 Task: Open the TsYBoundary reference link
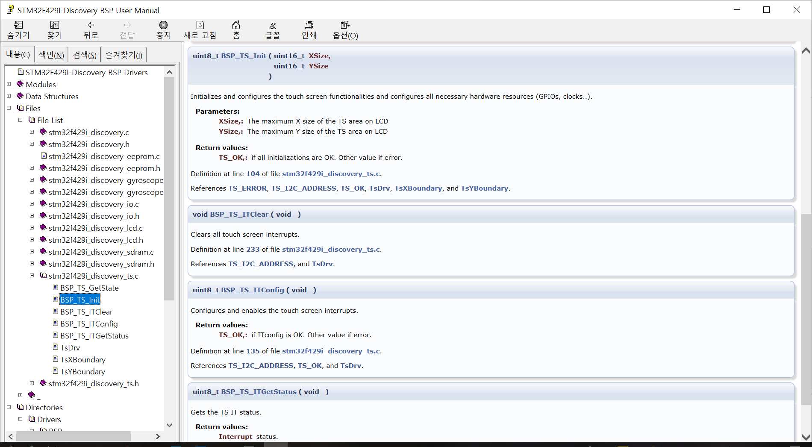pos(485,188)
